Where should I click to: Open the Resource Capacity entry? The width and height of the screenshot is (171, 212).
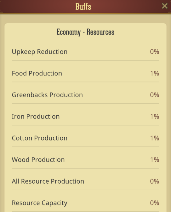[85, 203]
